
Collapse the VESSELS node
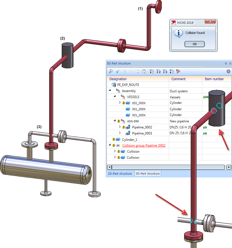115,96
